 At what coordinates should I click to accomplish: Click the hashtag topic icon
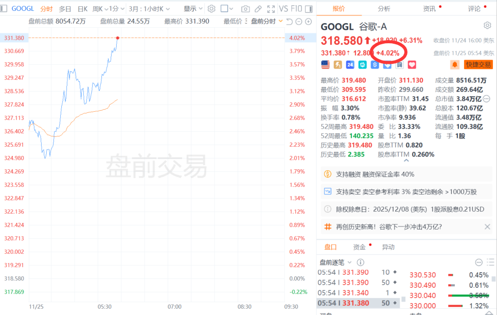pos(328,227)
